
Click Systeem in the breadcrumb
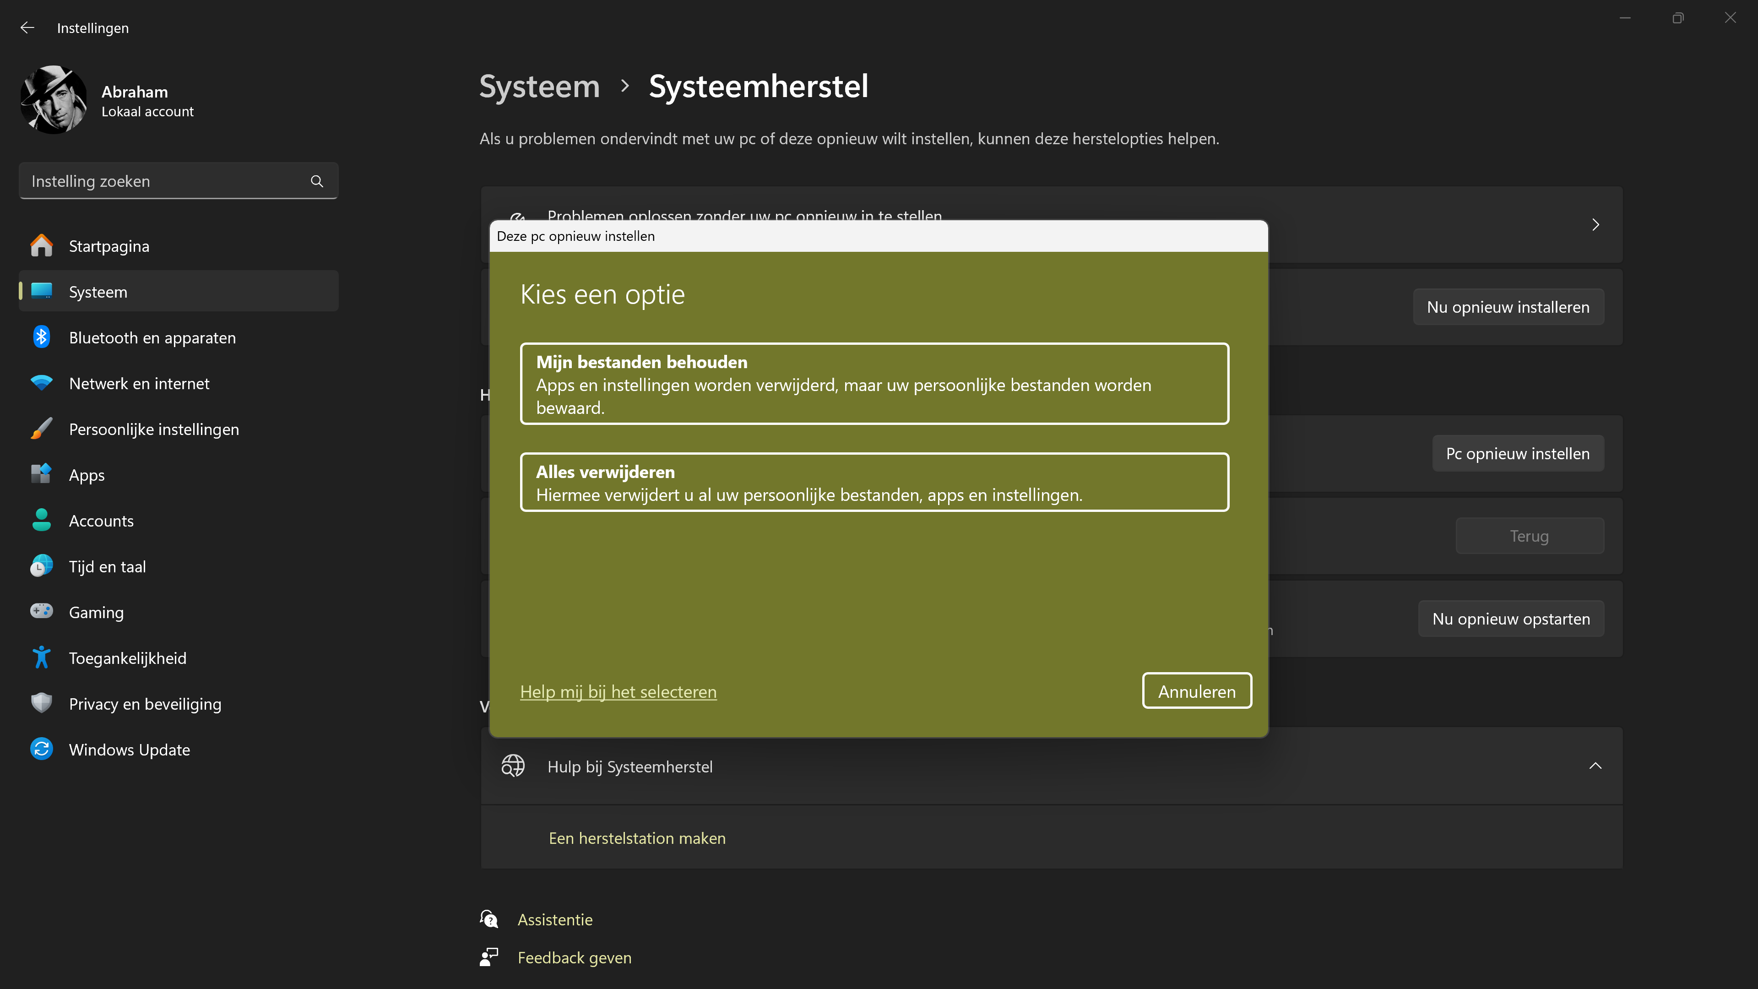coord(538,86)
